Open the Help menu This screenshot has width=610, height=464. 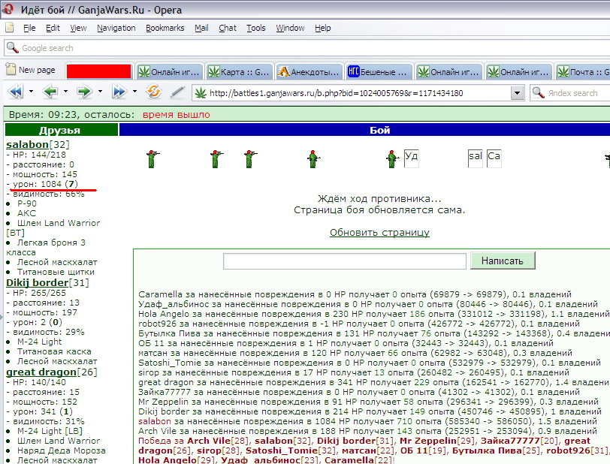click(322, 28)
